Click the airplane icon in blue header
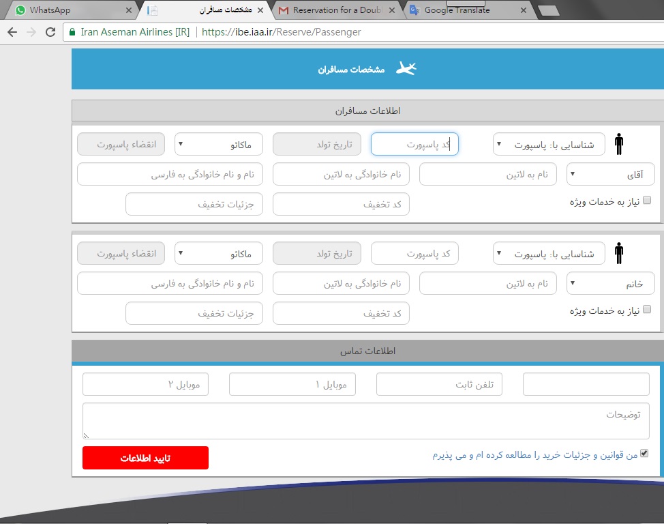Viewport: 664px width, 524px height. point(406,68)
